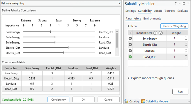
Task: Increase Landuse weight with up arrow
Action: (x=186, y=49)
